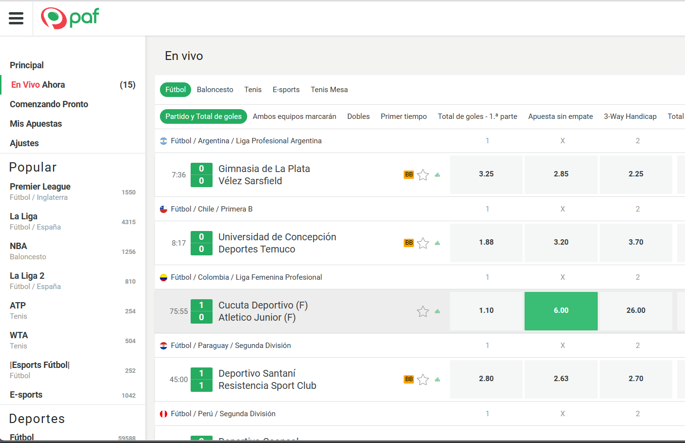Bet on Atletico Junior at 26.00
This screenshot has width=685, height=443.
636,311
